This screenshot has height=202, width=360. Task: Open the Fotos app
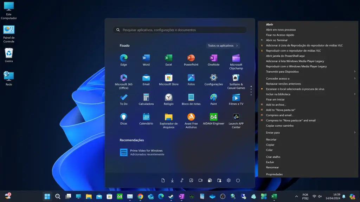(x=191, y=80)
